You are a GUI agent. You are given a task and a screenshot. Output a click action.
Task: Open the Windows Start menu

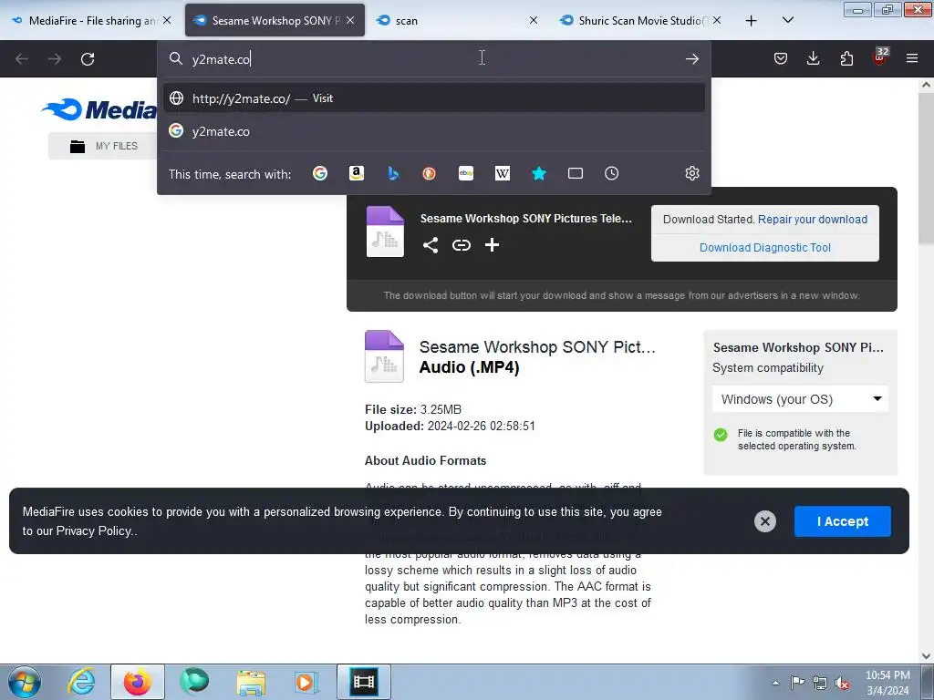pyautogui.click(x=25, y=682)
